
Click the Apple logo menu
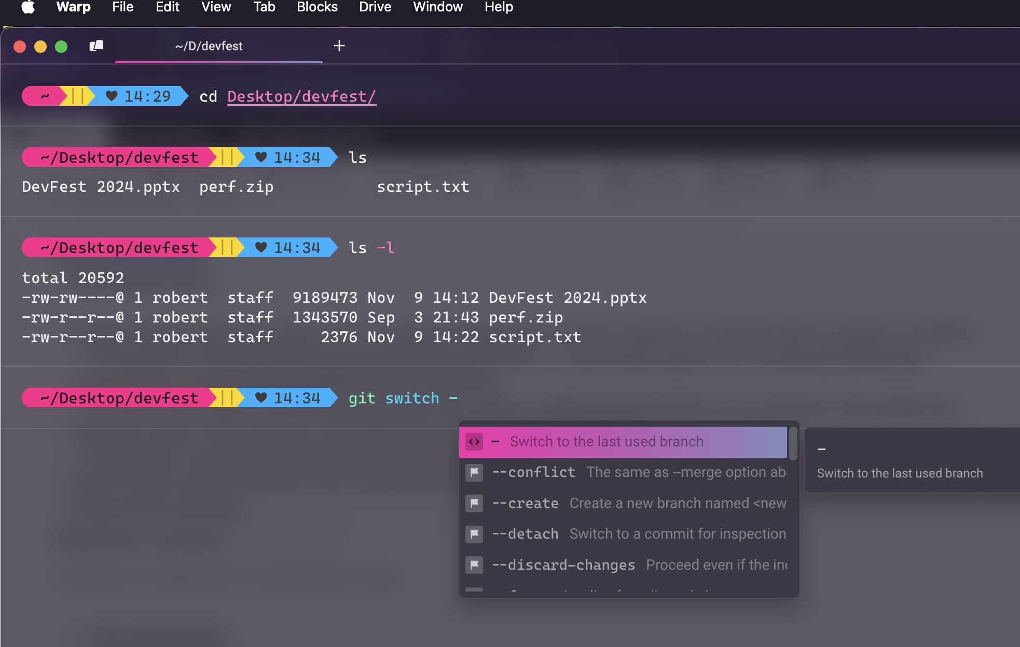tap(28, 7)
